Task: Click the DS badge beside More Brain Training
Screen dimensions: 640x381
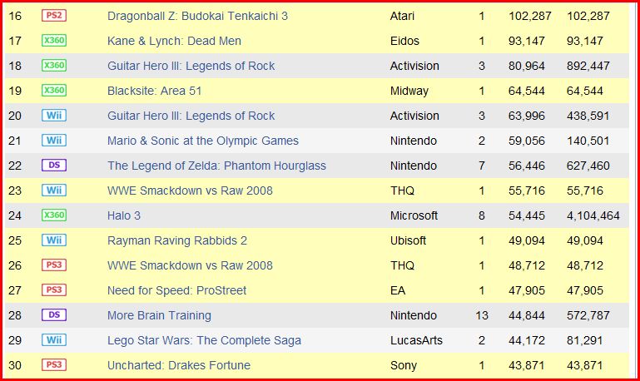Action: click(x=54, y=315)
